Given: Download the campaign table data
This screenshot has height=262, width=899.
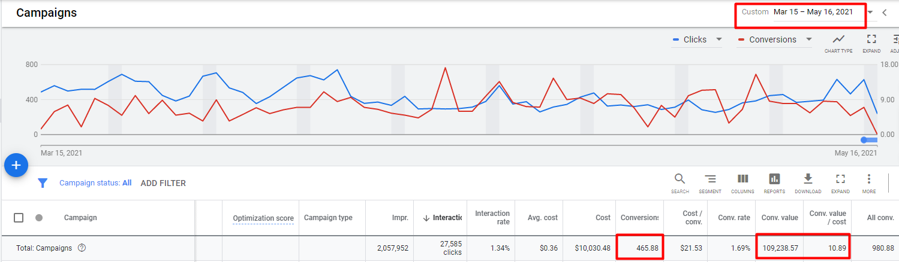Looking at the screenshot, I should [x=808, y=183].
